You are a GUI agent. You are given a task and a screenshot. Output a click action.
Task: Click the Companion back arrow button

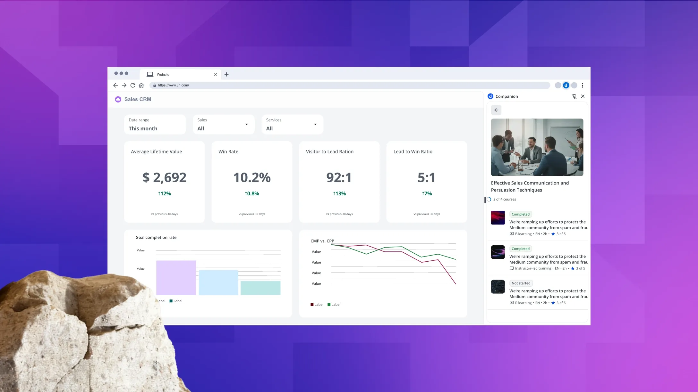click(496, 110)
